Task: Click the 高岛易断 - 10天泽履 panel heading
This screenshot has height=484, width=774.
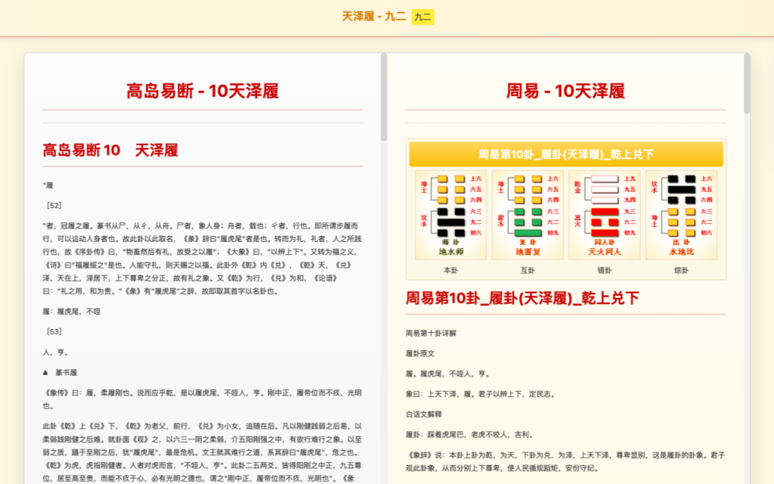Action: (203, 92)
